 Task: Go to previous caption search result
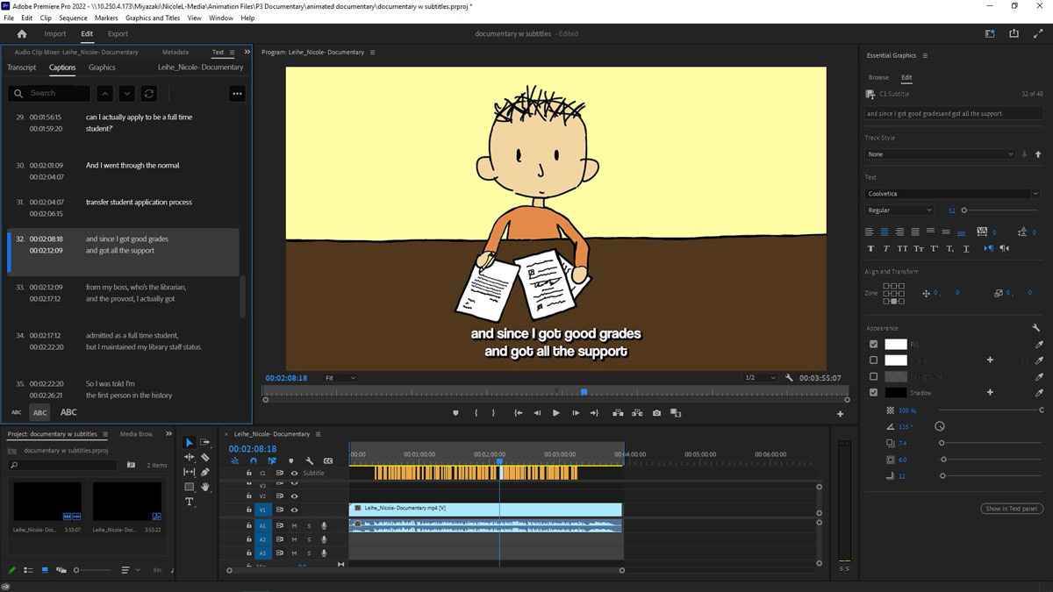104,93
